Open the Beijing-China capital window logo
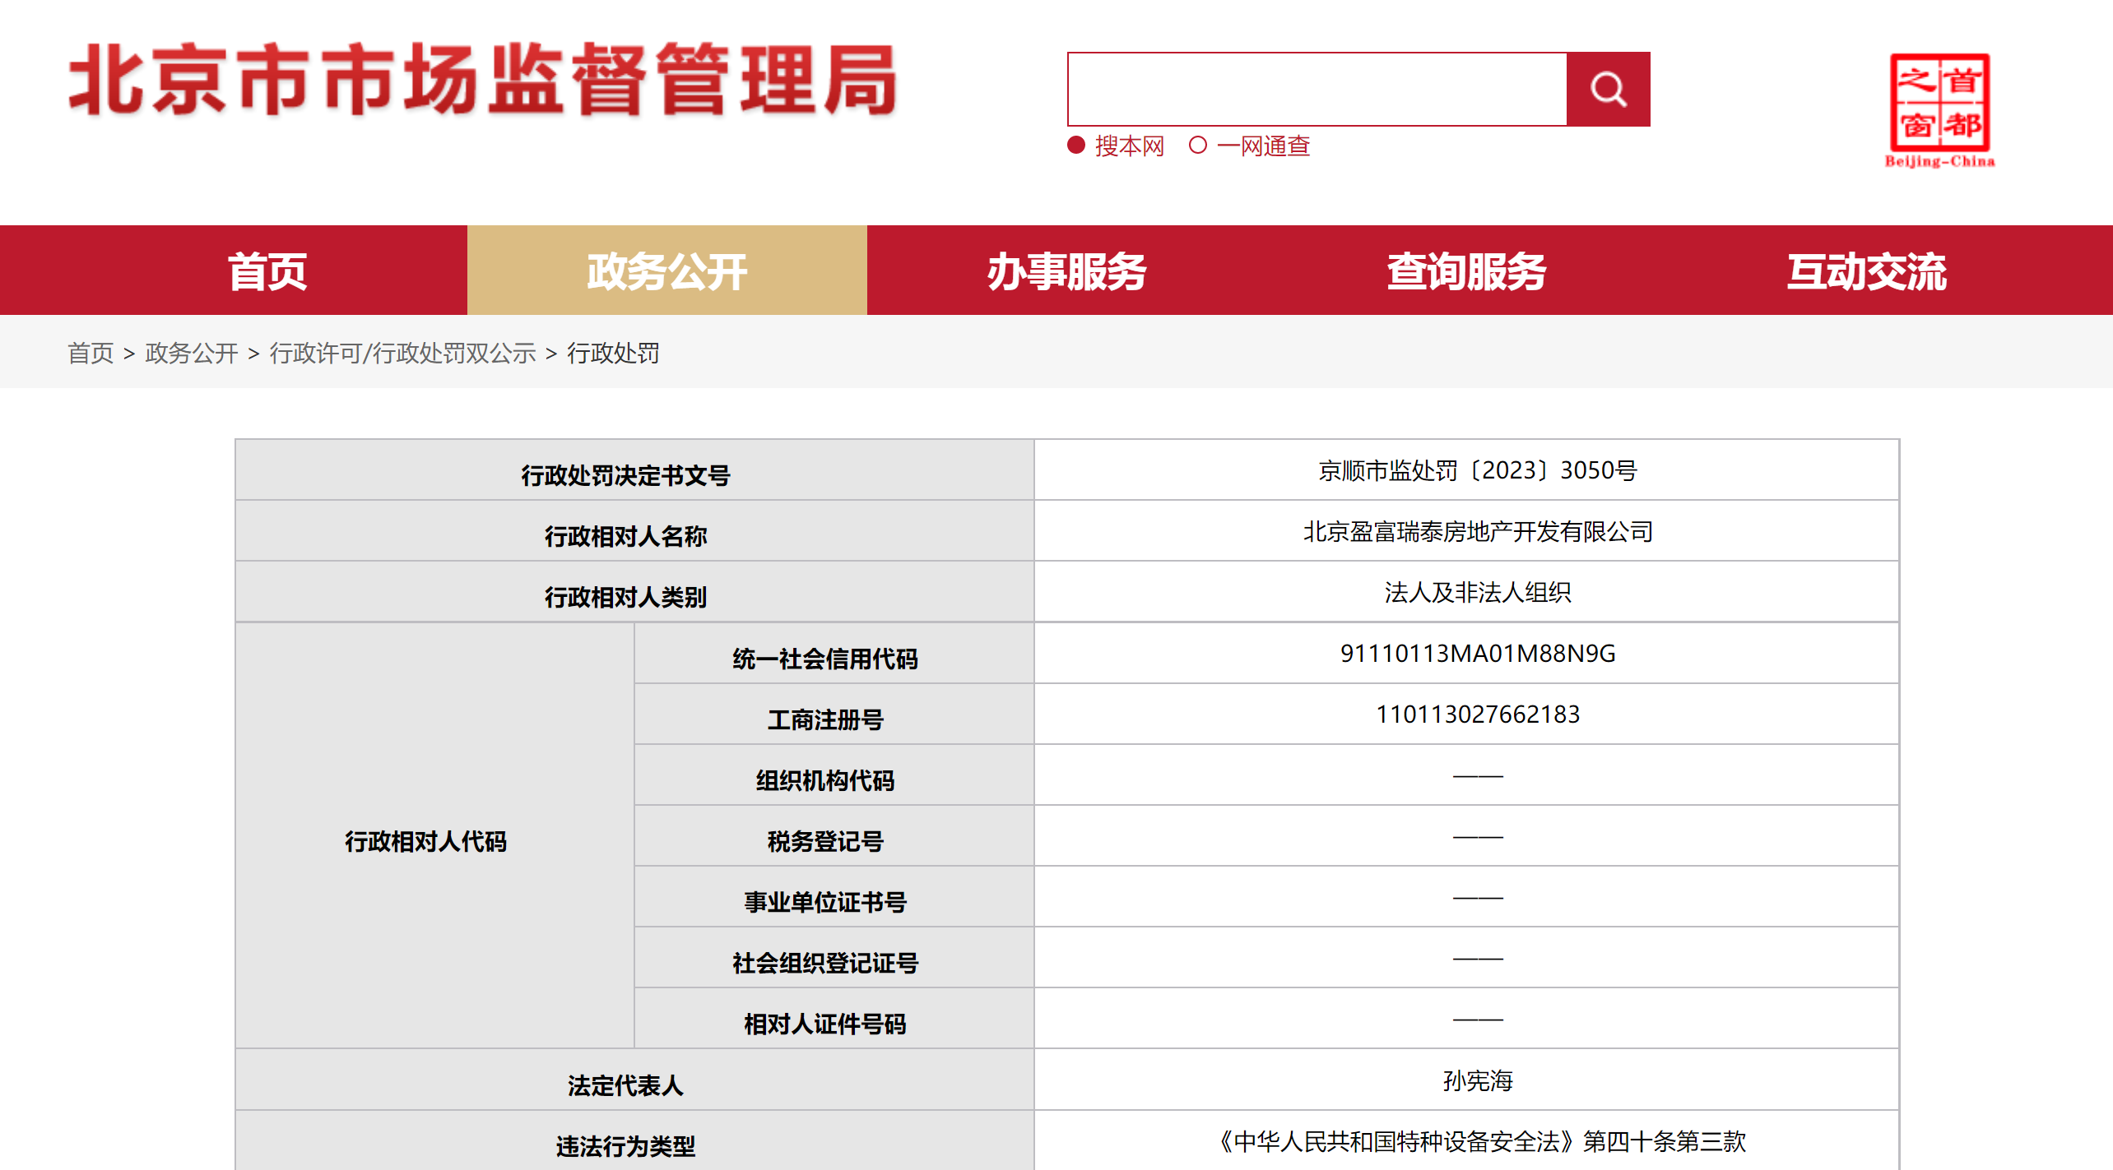The height and width of the screenshot is (1170, 2113). click(1940, 110)
